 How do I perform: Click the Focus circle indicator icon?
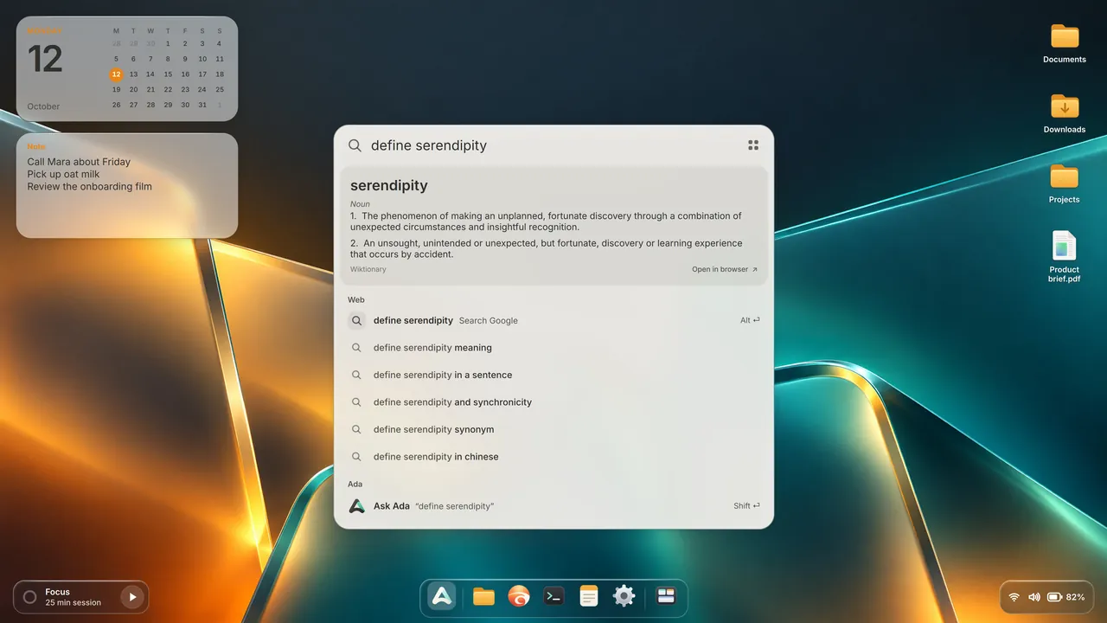tap(29, 597)
